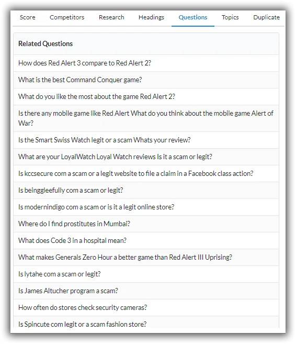Click the Questions tab
The height and width of the screenshot is (344, 296).
pos(193,17)
